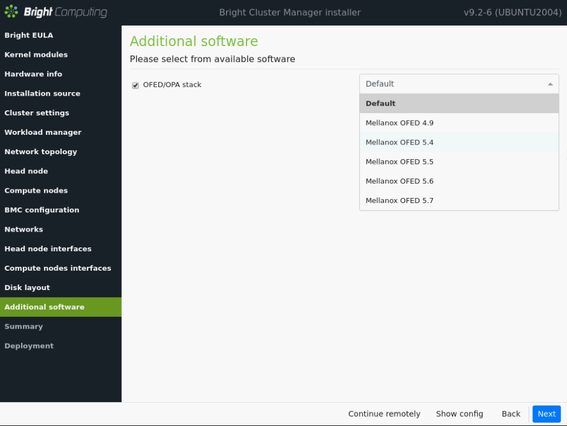Viewport: 567px width, 426px height.
Task: Select the active Additional software step
Action: pos(61,307)
